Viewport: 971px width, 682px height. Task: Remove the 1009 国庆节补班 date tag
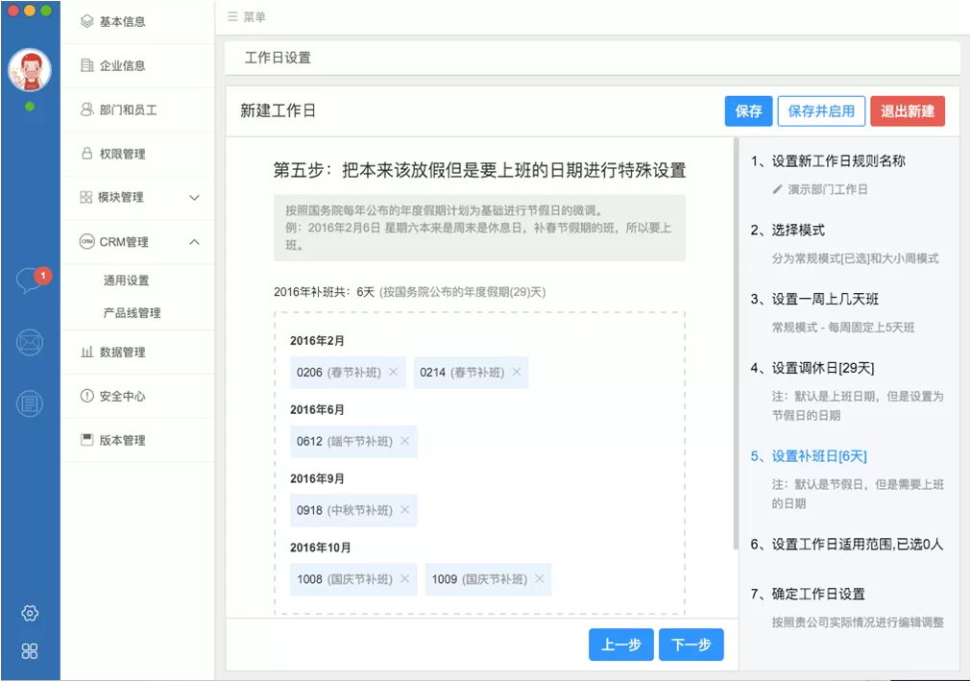[540, 578]
